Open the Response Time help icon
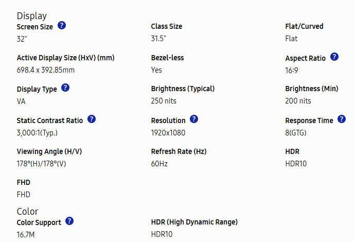355x242 pixels. 342,119
